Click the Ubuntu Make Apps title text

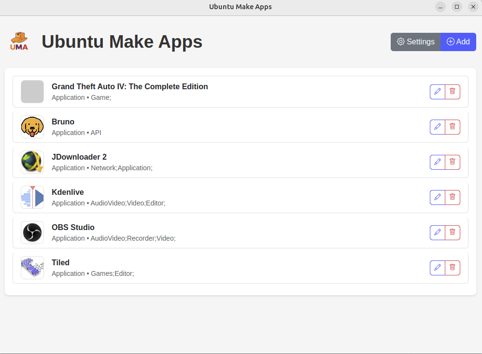122,41
